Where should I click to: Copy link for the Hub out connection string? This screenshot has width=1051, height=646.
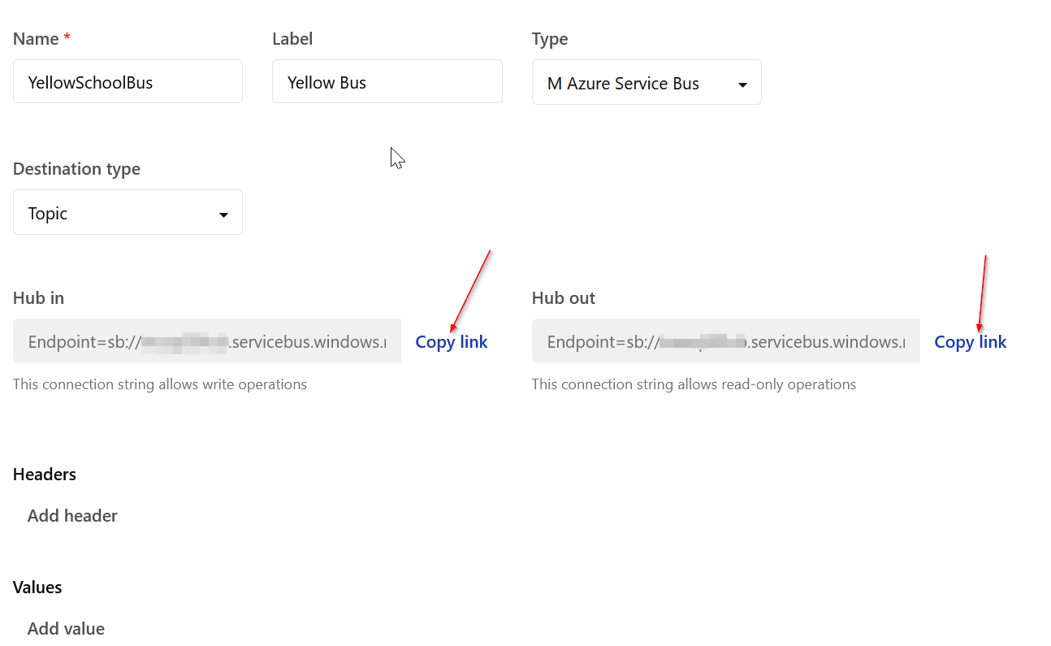point(970,342)
